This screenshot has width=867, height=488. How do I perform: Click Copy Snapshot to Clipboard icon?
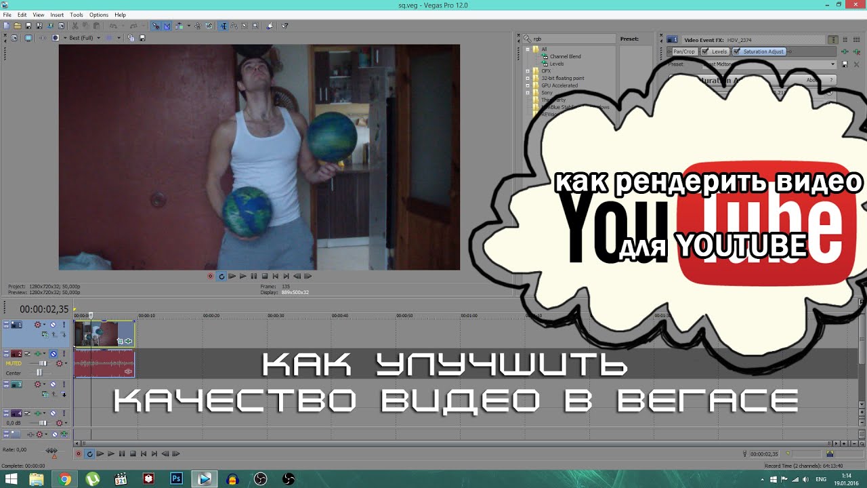point(131,38)
